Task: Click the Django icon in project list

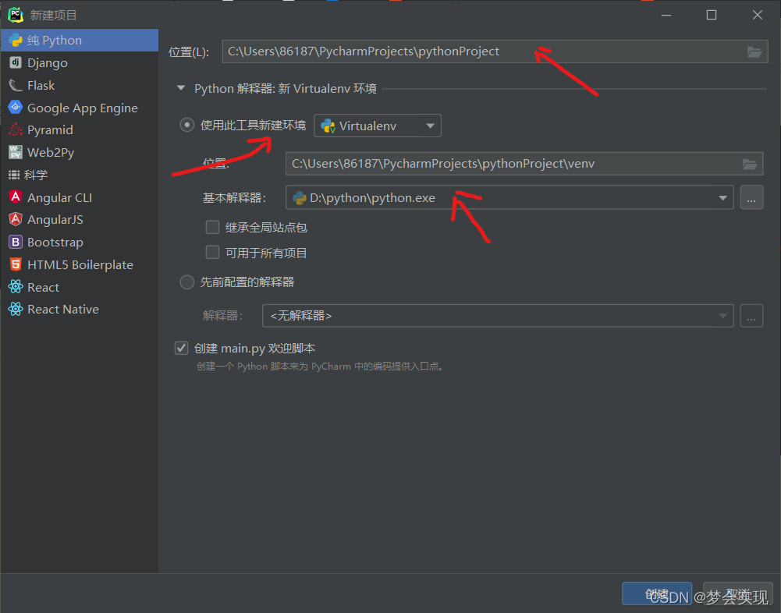Action: click(16, 62)
